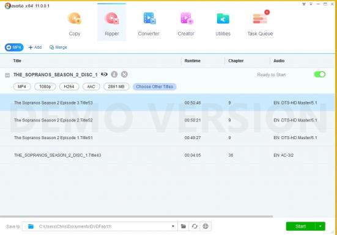The width and height of the screenshot is (337, 235).
Task: Click the MP4 profile switcher button
Action: pyautogui.click(x=14, y=48)
